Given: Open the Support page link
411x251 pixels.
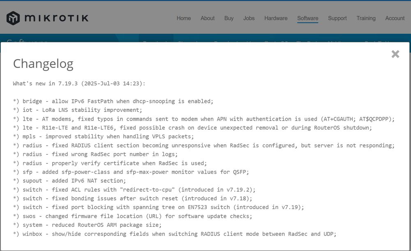Looking at the screenshot, I should click(x=337, y=18).
